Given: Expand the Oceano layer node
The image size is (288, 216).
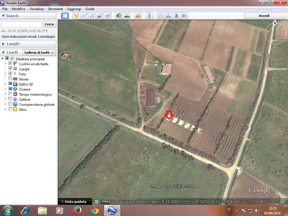Looking at the screenshot, I should coord(6,89).
